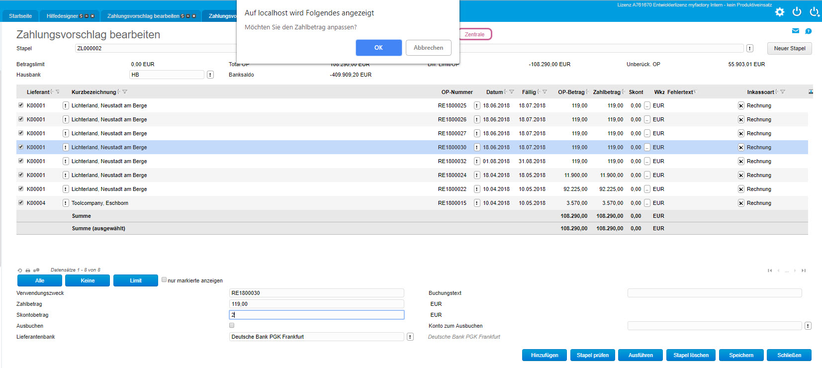Filter the Lieferant column

(x=58, y=92)
